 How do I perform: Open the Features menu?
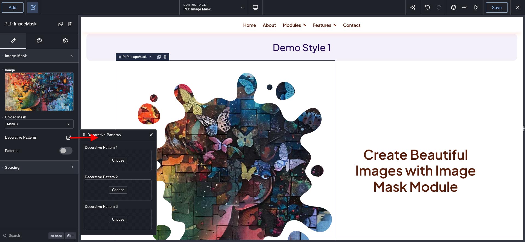[x=325, y=25]
